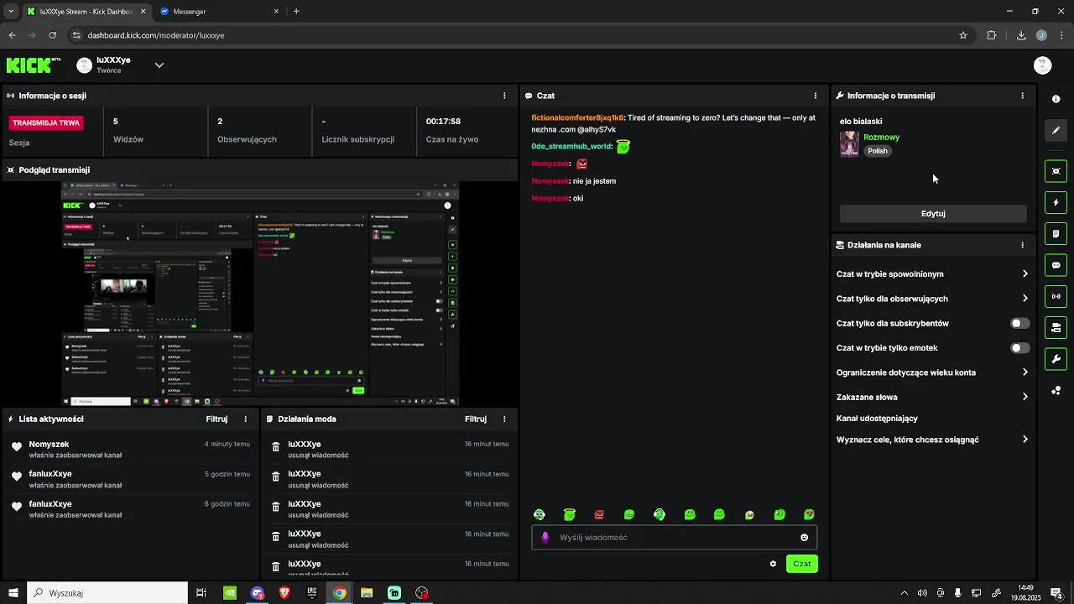This screenshot has width=1074, height=604.
Task: Click the focus-frame icon in the sidebar
Action: (1056, 171)
